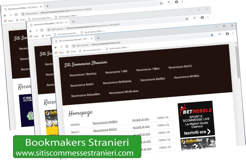
Task: Open Recensione 1xBit in site navigation menu
Action: click(x=116, y=72)
